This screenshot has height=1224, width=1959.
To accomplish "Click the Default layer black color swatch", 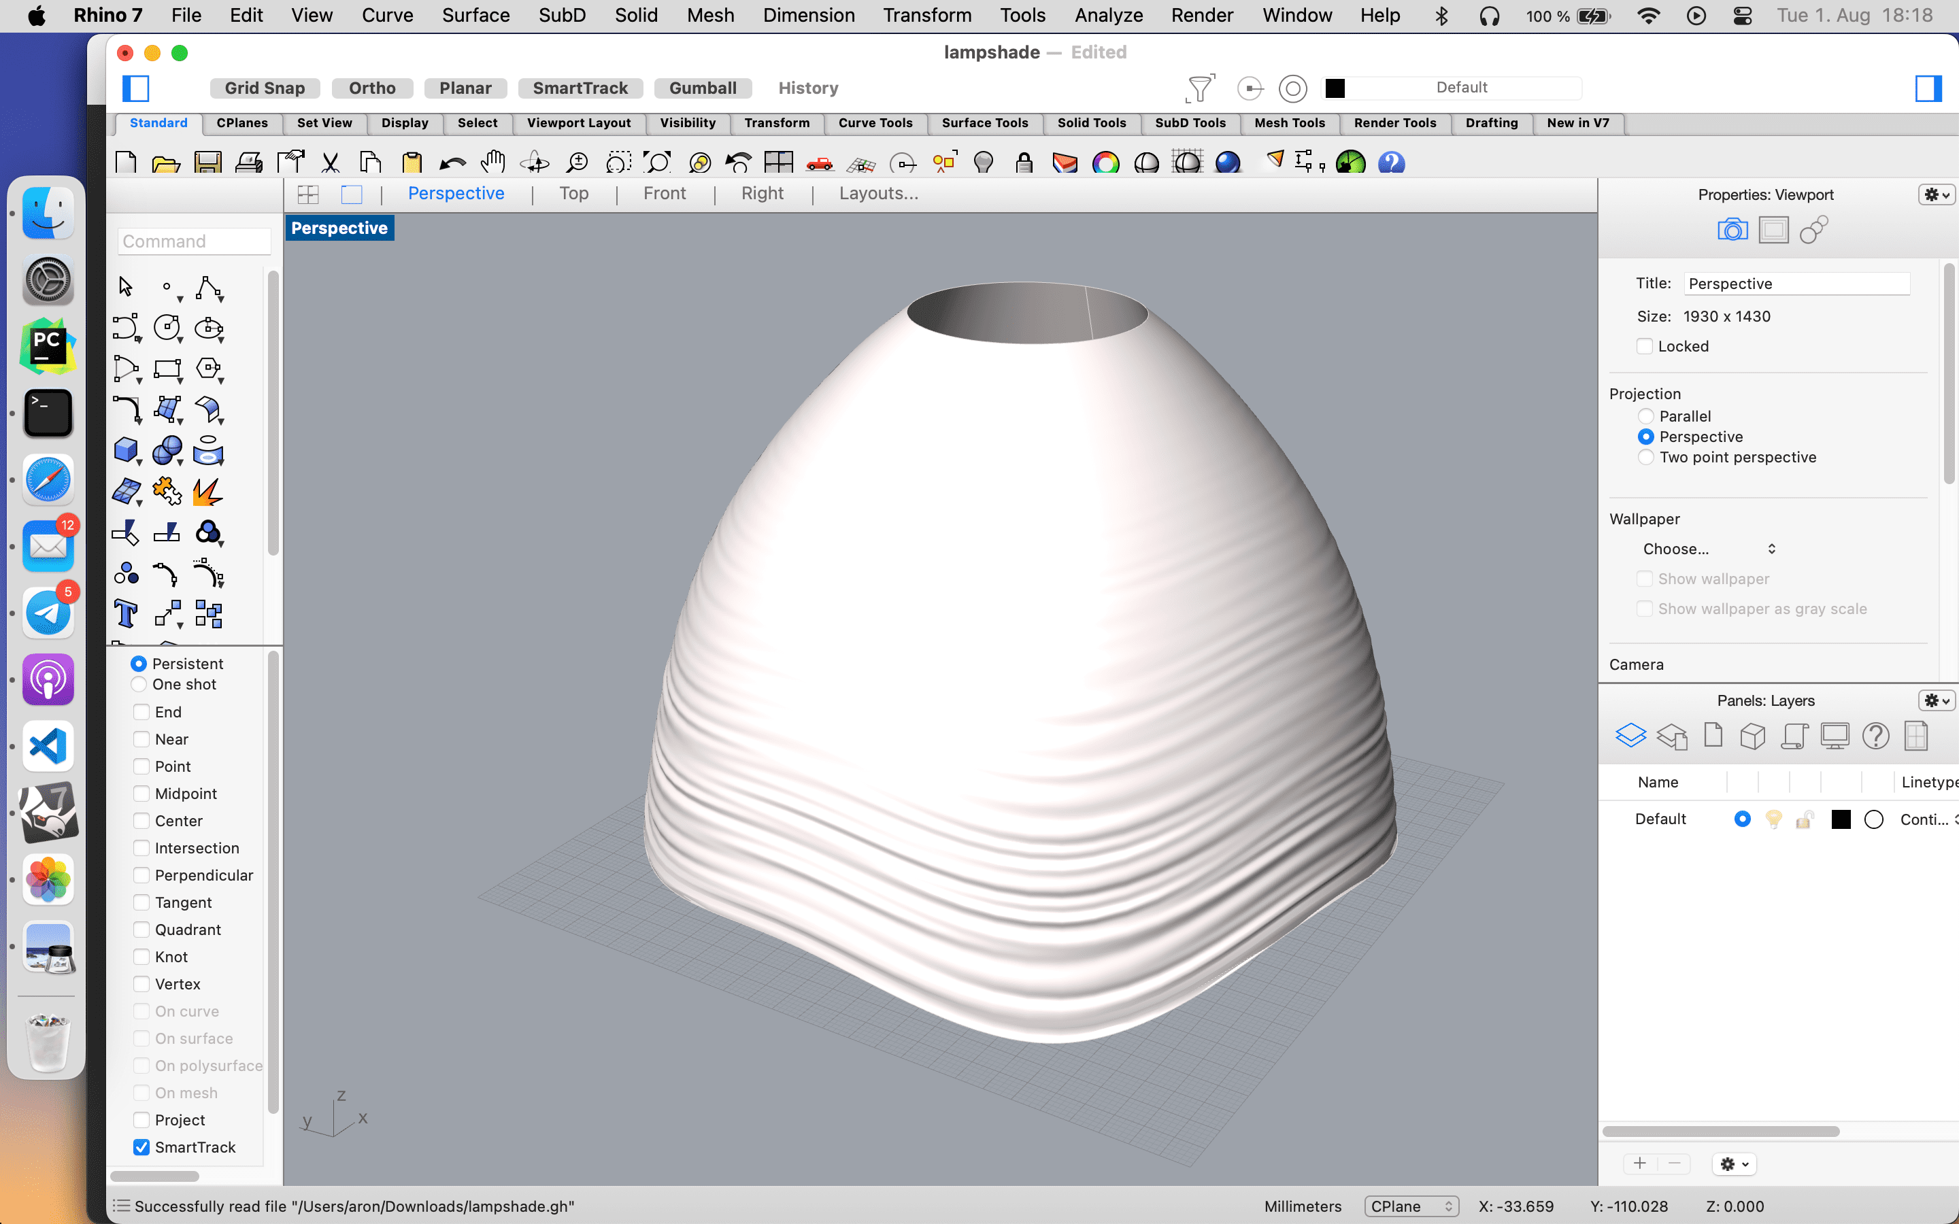I will pos(1841,819).
